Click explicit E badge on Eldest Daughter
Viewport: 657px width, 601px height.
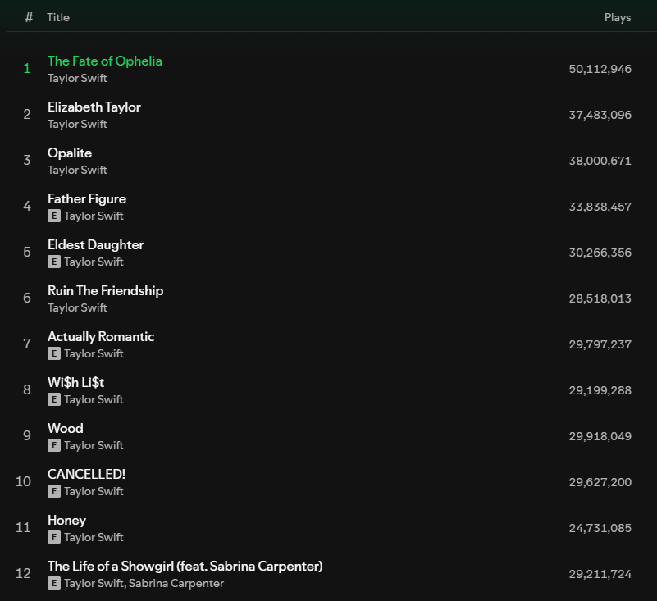coord(53,262)
